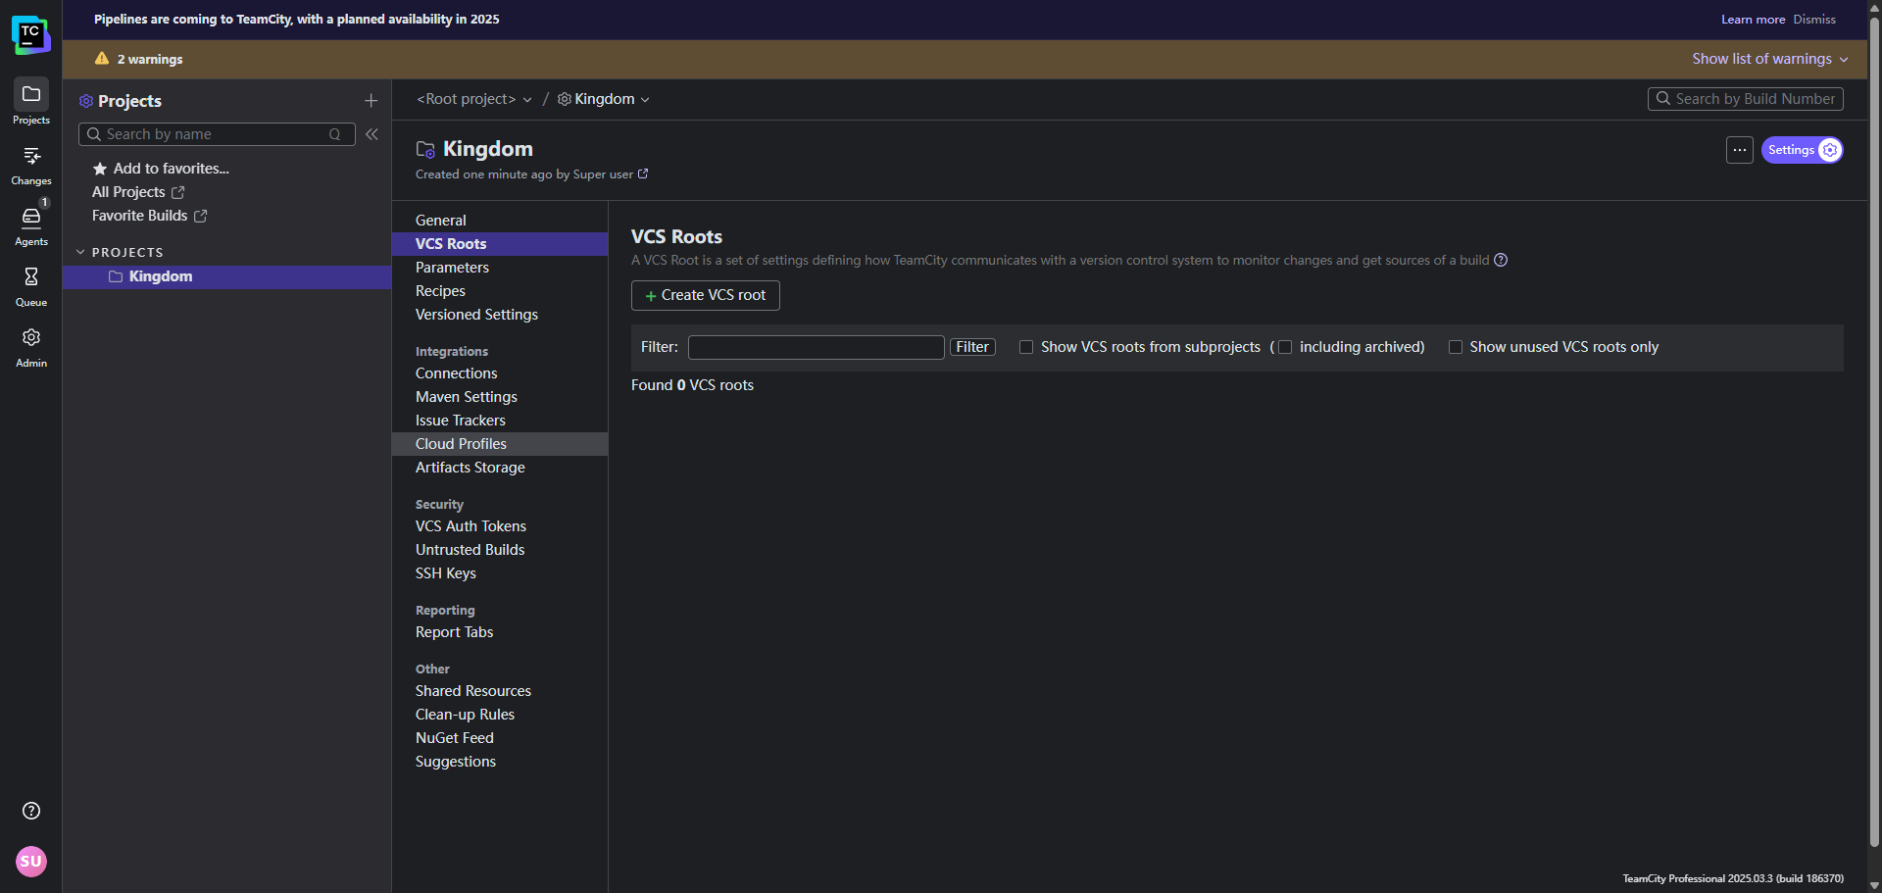Image resolution: width=1882 pixels, height=893 pixels.
Task: Expand the Root project breadcrumb dropdown
Action: (527, 100)
